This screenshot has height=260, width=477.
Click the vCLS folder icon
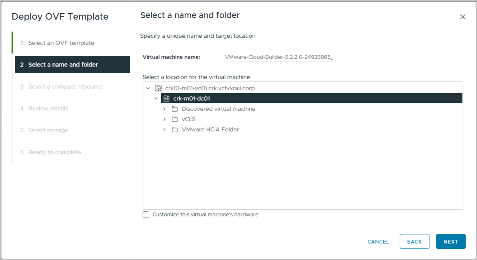click(175, 119)
